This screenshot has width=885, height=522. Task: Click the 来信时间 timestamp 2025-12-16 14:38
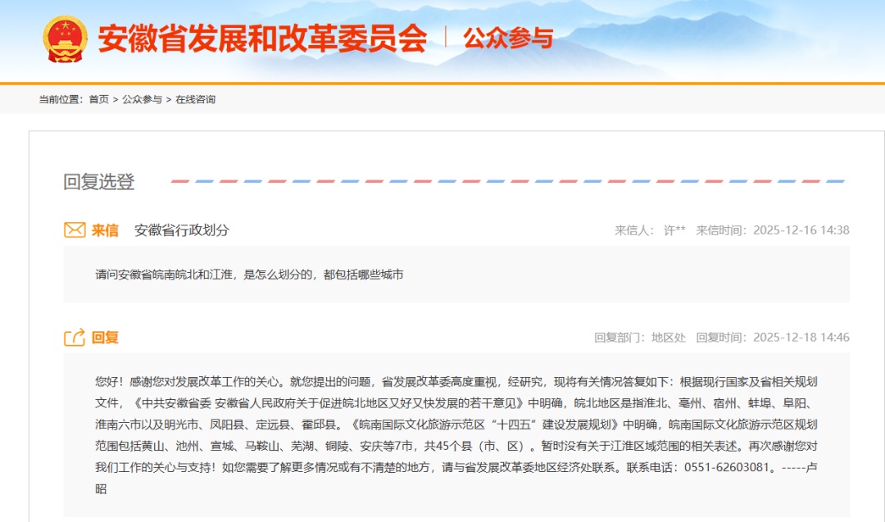798,230
